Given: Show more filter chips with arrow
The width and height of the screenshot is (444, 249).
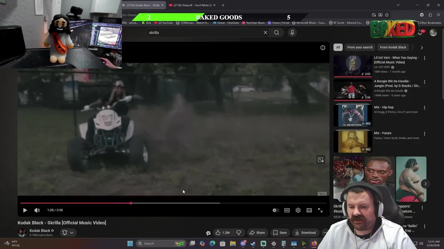Looking at the screenshot, I should [x=422, y=47].
